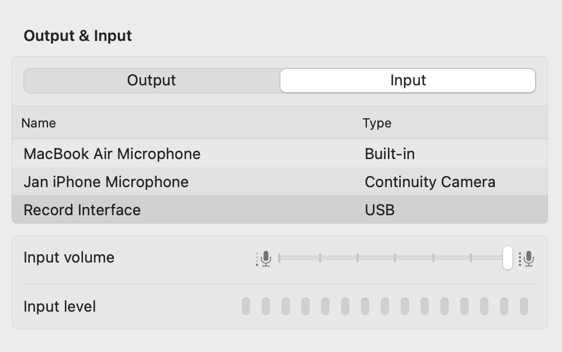Switch to the Output tab

click(x=152, y=80)
